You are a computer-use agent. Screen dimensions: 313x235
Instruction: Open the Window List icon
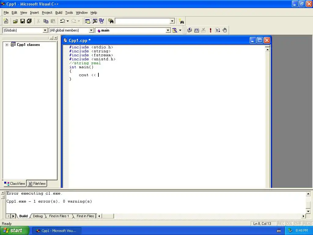pyautogui.click(x=101, y=21)
